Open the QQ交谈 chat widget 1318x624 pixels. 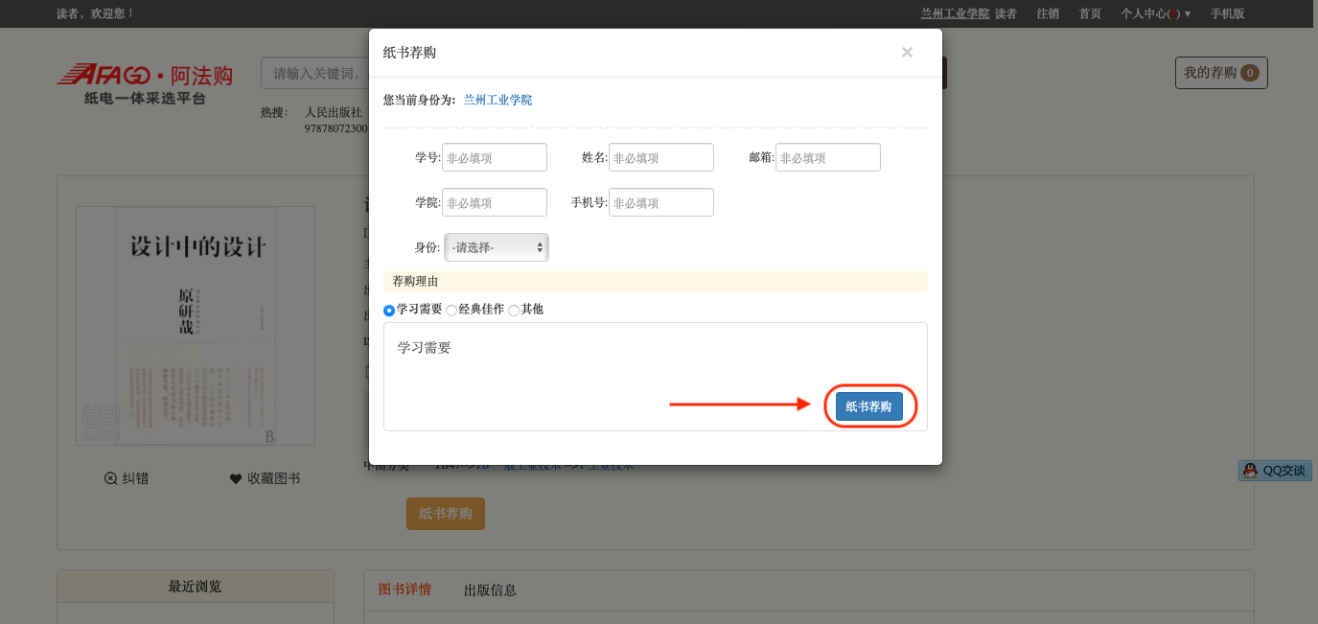(1275, 471)
